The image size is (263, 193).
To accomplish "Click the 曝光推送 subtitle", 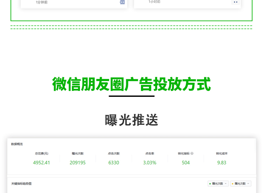I will click(x=131, y=120).
